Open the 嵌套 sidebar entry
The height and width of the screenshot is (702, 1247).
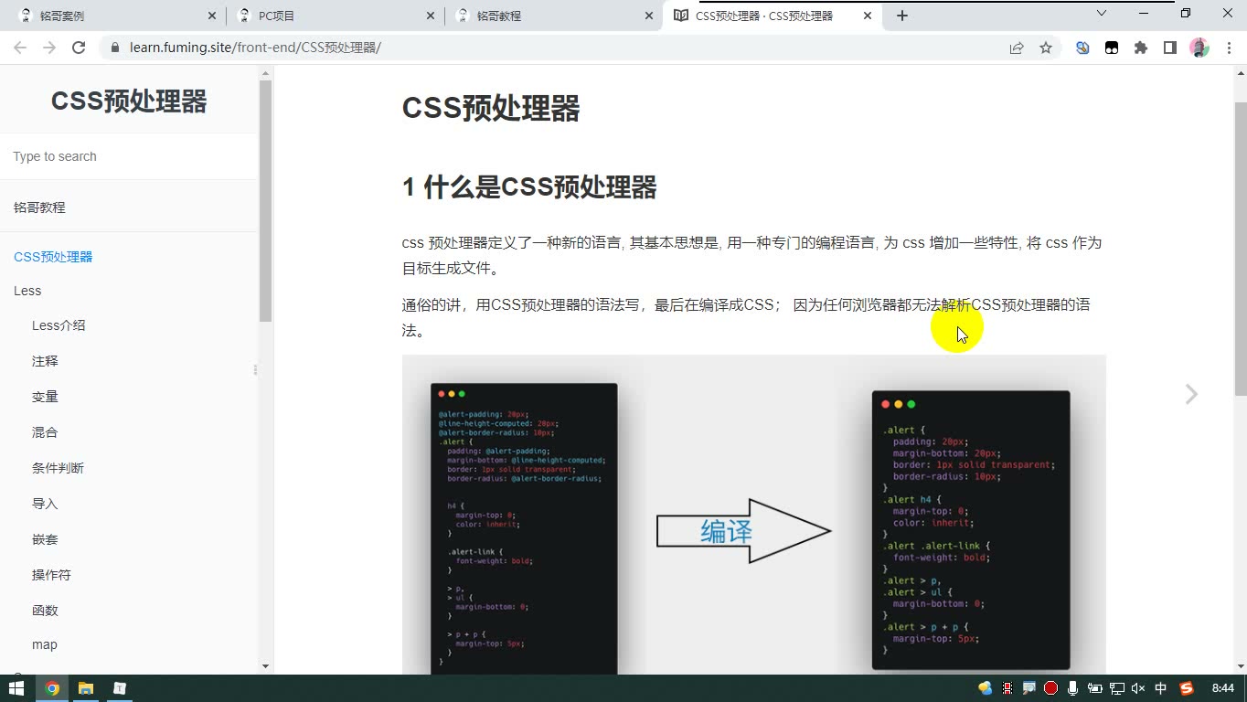45,539
